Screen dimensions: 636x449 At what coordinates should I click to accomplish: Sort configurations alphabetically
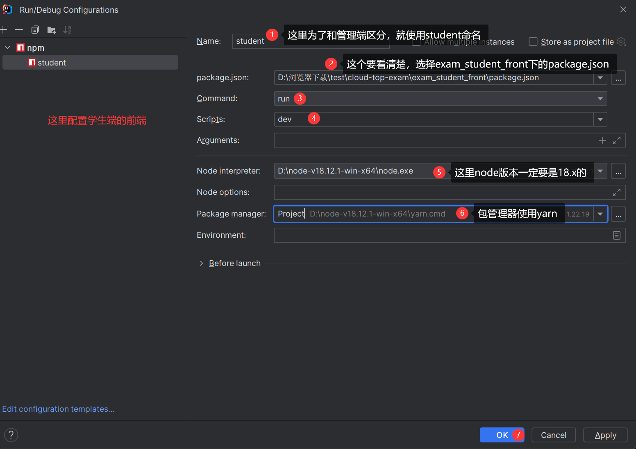point(67,29)
